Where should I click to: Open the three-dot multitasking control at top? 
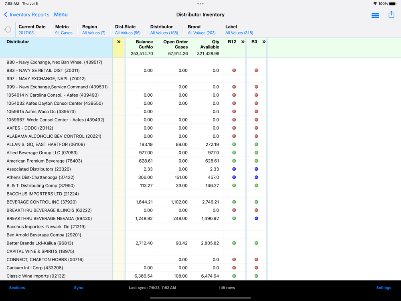[200, 4]
